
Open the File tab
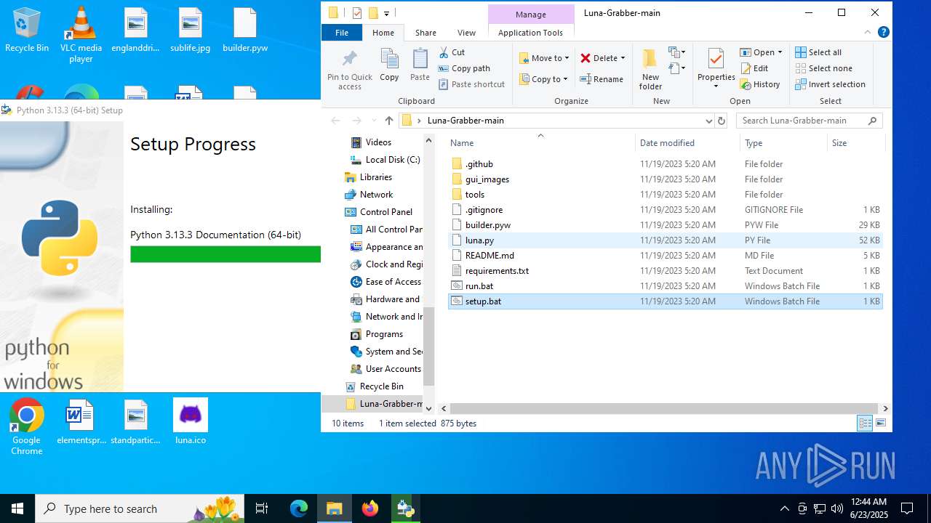pyautogui.click(x=342, y=33)
